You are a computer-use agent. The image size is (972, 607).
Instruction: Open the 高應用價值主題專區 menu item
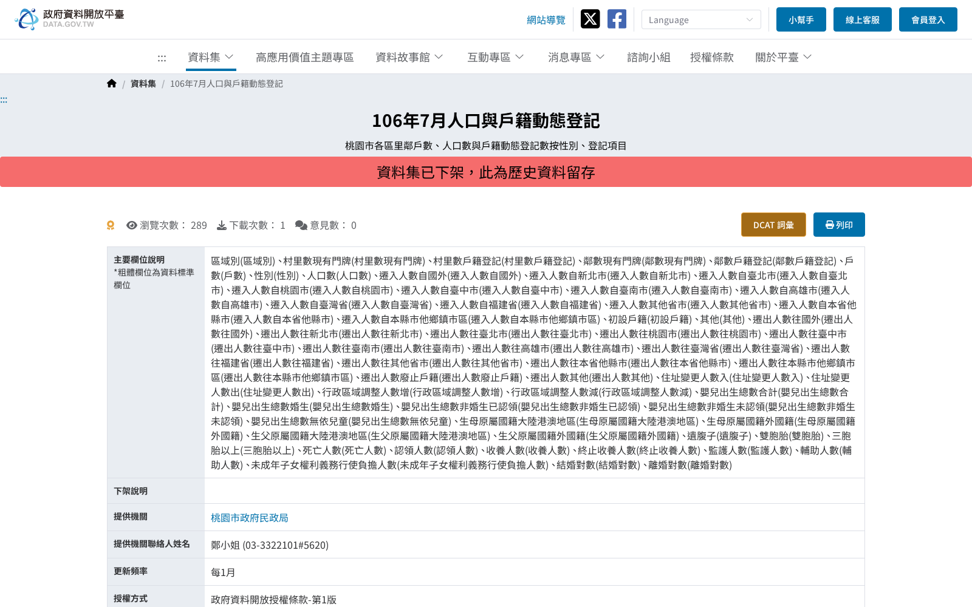coord(304,57)
